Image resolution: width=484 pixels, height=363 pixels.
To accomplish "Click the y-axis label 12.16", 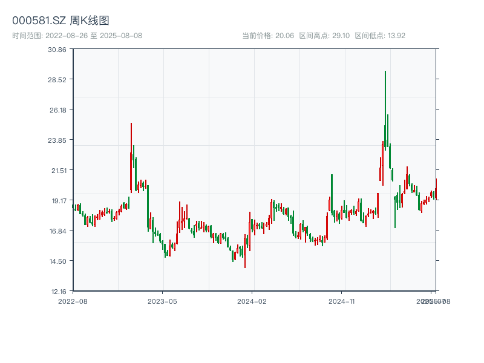I will click(59, 292).
